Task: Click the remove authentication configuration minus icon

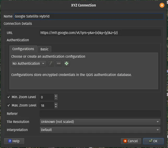Action: click(x=59, y=63)
